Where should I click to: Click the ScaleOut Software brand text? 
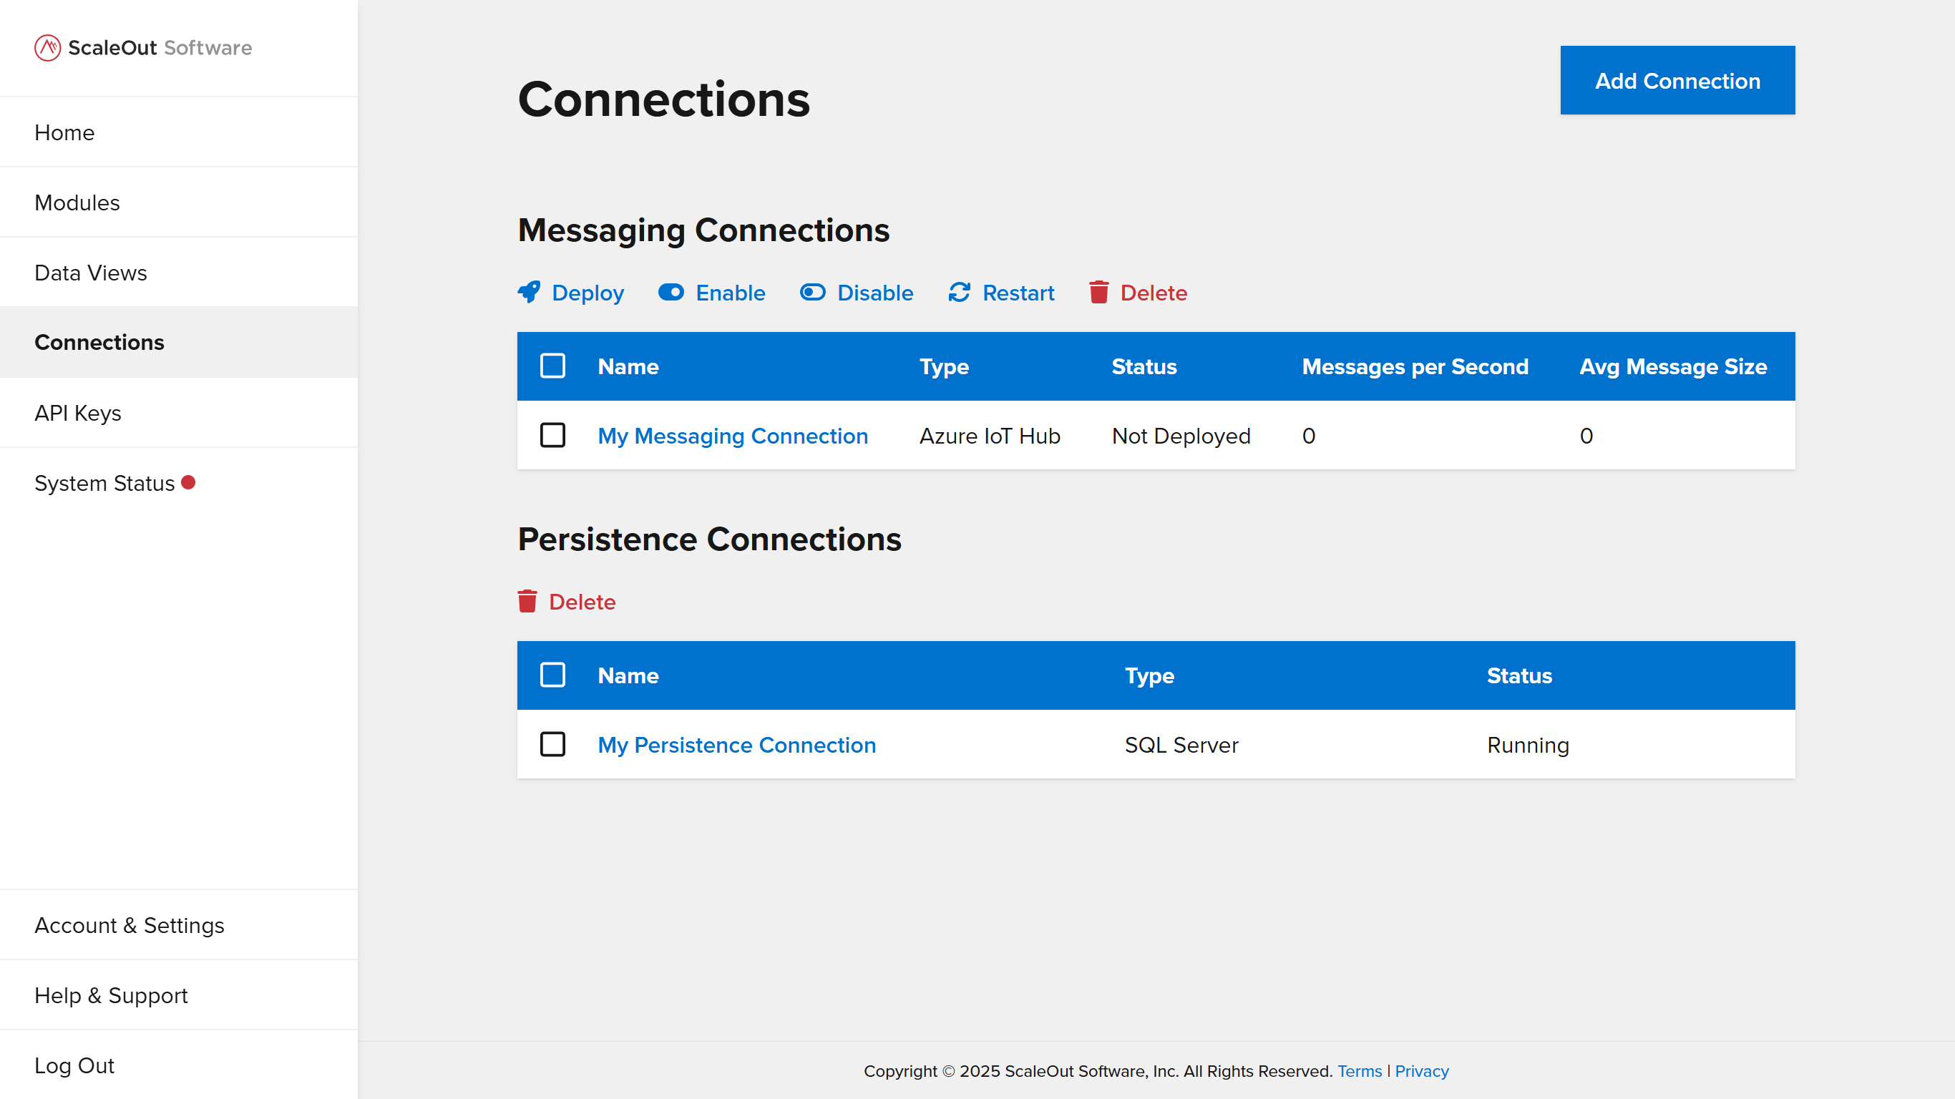[160, 48]
